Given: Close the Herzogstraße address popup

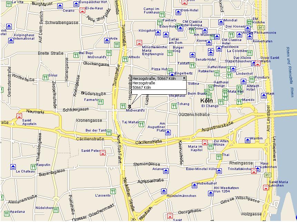Looking at the screenshot, I should (x=184, y=78).
